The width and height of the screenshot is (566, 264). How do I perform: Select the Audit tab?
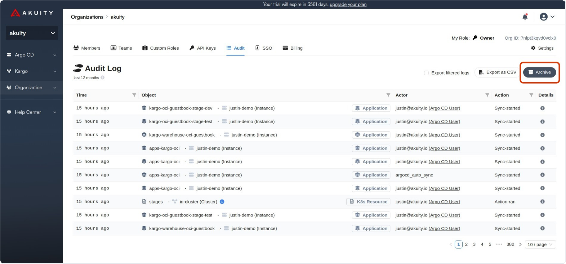235,48
